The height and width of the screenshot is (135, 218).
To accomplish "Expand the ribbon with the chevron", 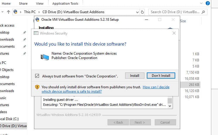I will 201,3.
